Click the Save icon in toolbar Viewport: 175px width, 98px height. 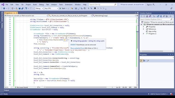[19, 8]
